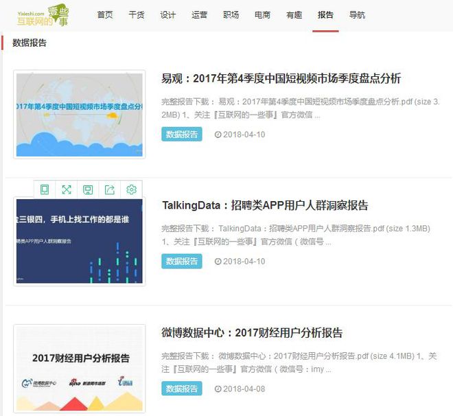Click the Yixieshi site logo
Screen dimensions: 453x416
point(46,15)
